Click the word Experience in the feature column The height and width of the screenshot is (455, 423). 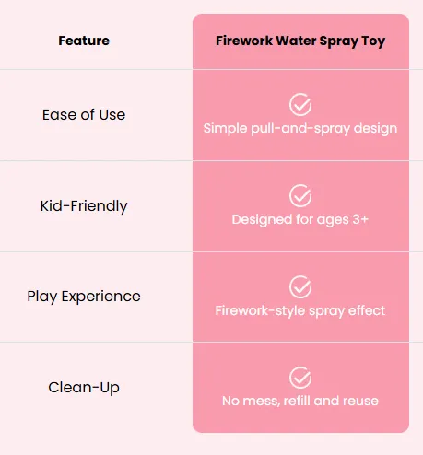[101, 297]
